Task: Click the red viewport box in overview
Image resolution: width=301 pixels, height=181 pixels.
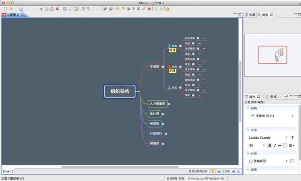Action: tap(273, 54)
